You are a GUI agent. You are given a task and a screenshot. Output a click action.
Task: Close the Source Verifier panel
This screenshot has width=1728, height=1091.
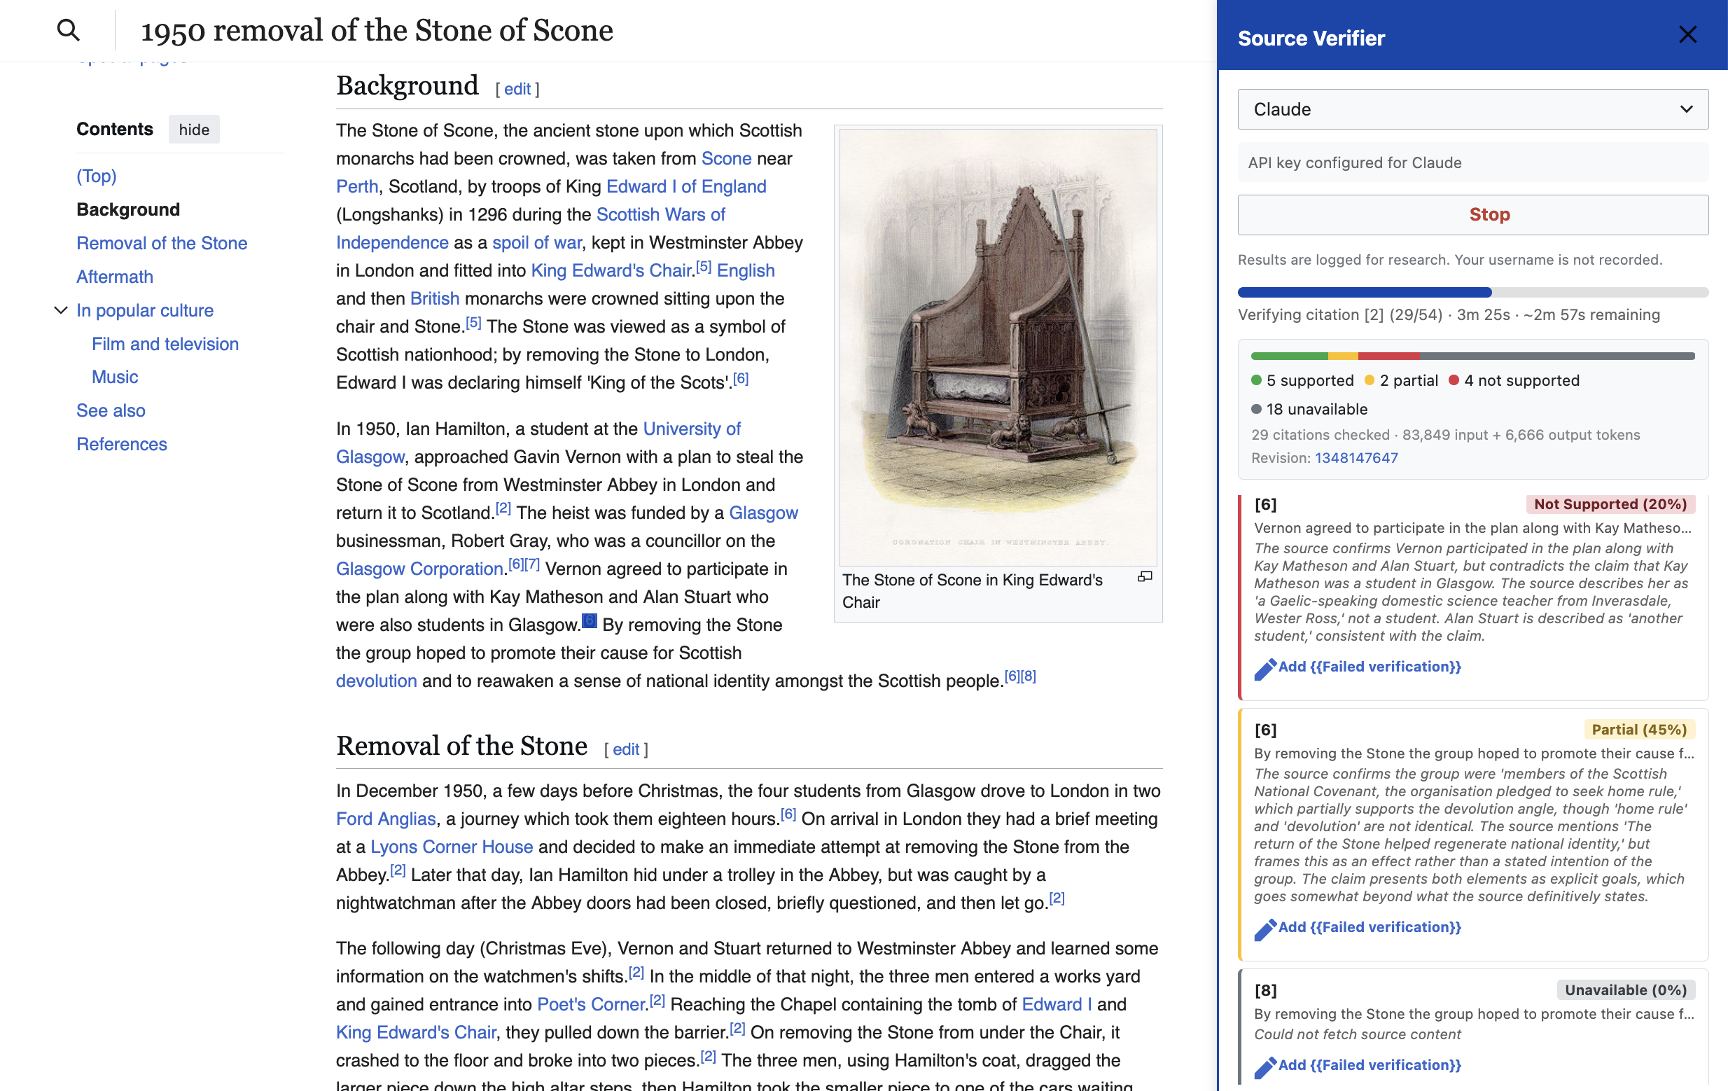click(x=1687, y=34)
